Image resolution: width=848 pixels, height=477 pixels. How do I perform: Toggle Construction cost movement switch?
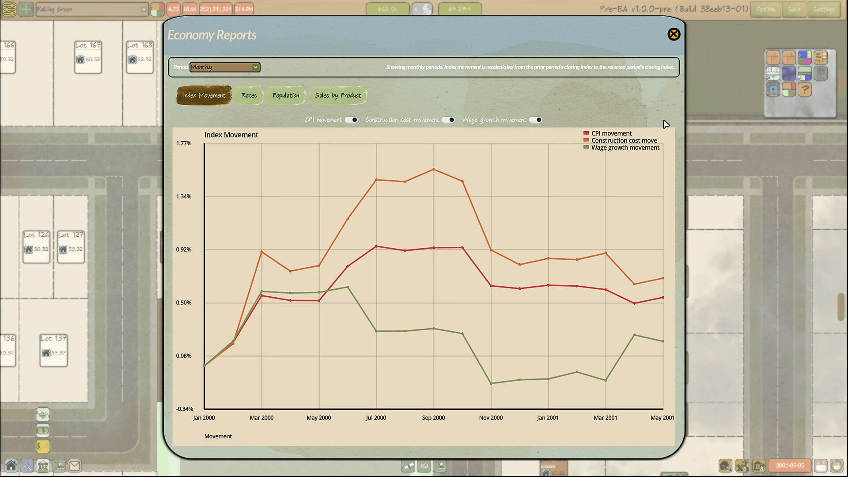tap(448, 120)
